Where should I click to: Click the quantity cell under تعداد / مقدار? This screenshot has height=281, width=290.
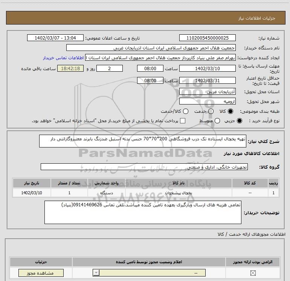[x=69, y=193]
